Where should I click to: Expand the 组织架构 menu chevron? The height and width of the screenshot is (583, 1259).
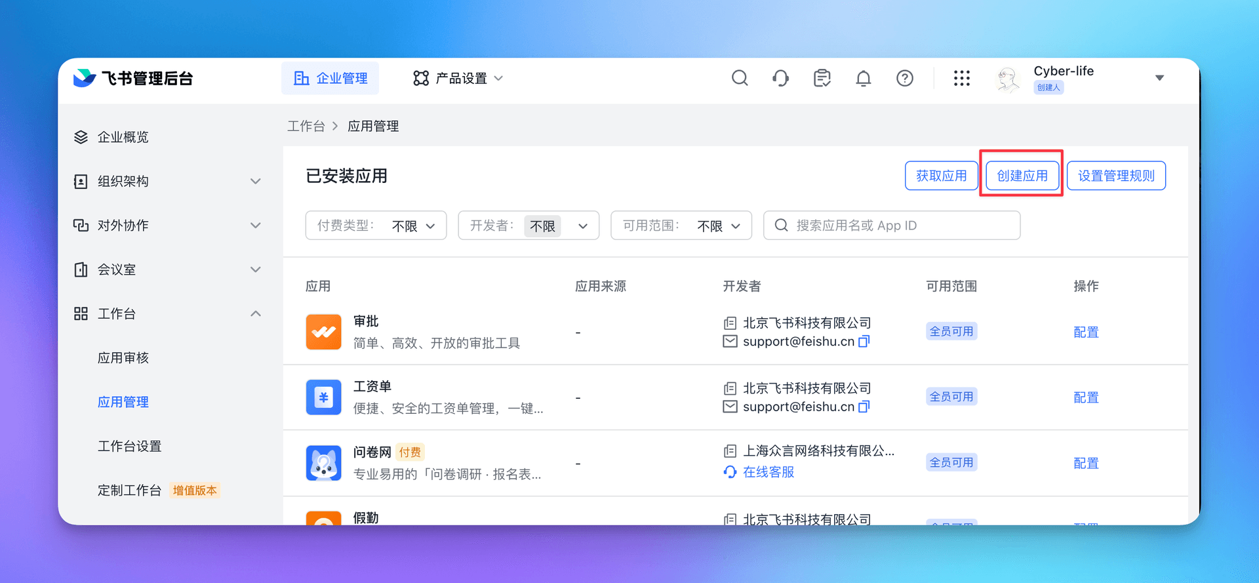coord(256,181)
